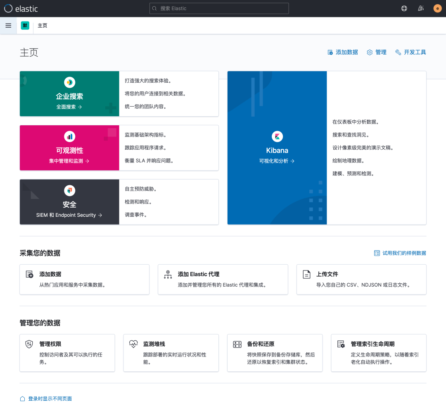Open the 企业搜索 card title

[69, 96]
